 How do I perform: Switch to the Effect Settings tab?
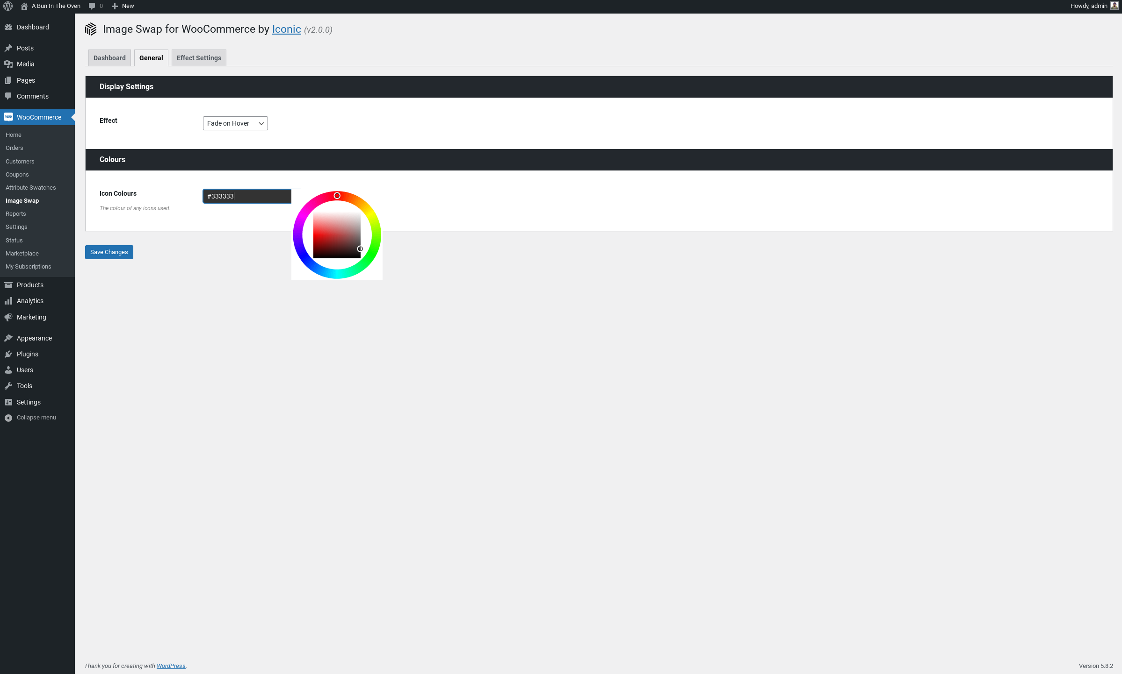point(199,58)
